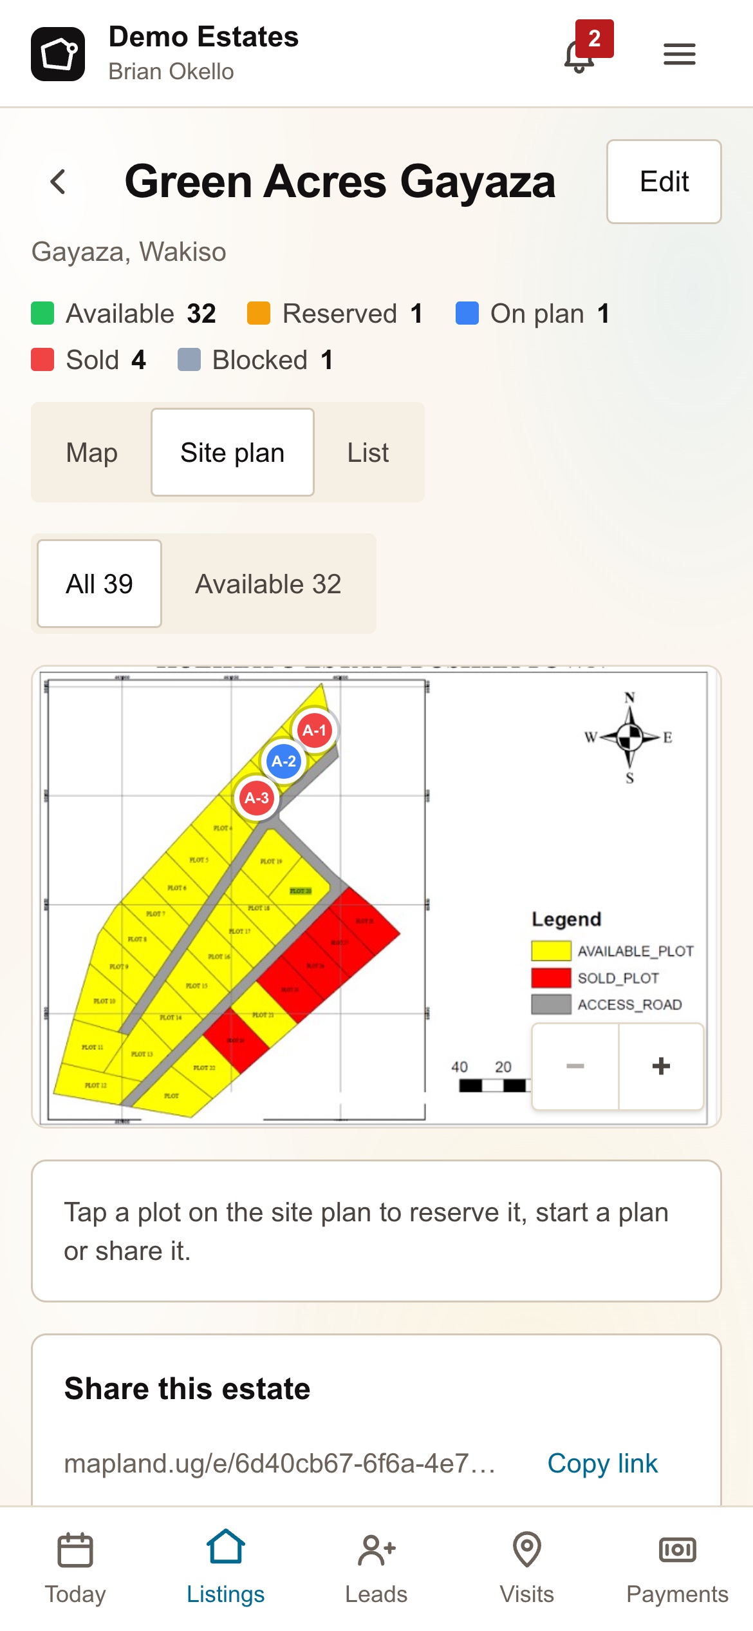This screenshot has height=1631, width=753.
Task: Tap the Brian Okello user name
Action: coord(171,72)
